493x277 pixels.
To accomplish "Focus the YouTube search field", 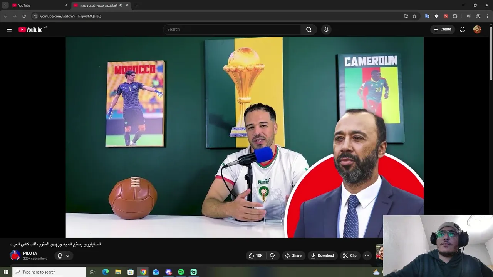I will click(x=232, y=30).
